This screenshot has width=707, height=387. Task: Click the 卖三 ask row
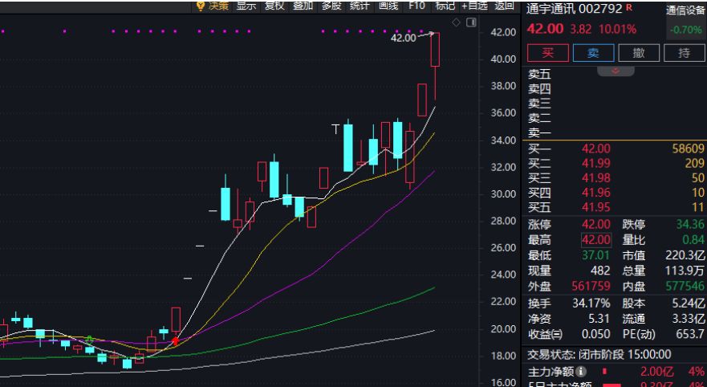click(616, 104)
